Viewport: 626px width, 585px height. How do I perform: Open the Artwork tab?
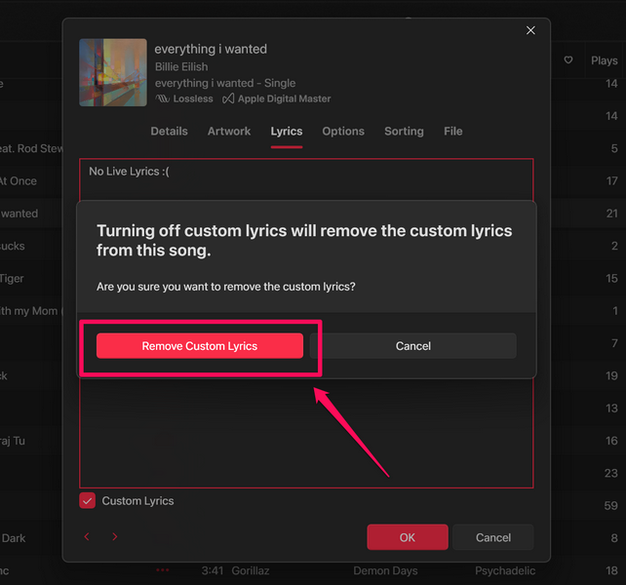[229, 132]
